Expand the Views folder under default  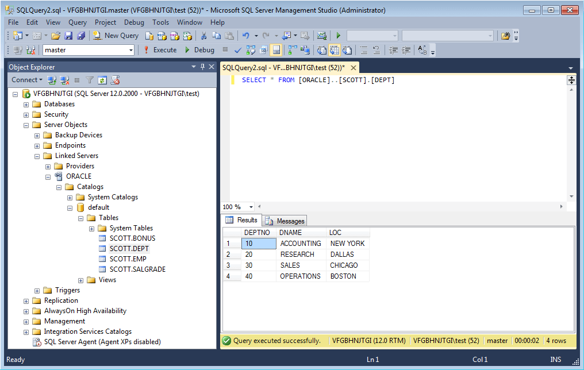coord(81,280)
